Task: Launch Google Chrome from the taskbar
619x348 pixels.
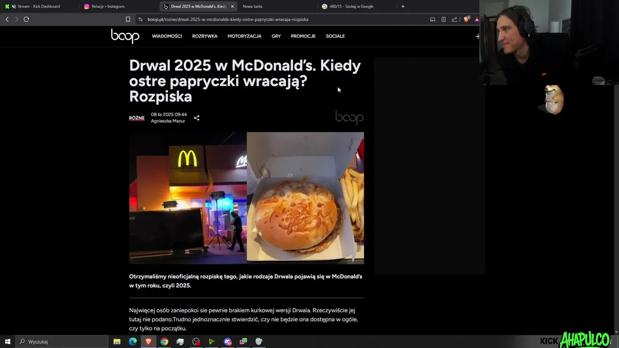Action: (164, 342)
